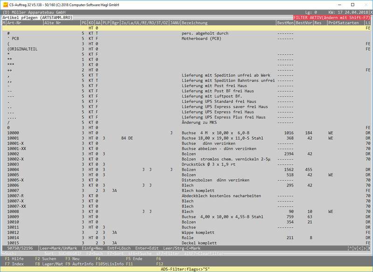Click the left arrow navigation symbol in status row

tap(359, 248)
